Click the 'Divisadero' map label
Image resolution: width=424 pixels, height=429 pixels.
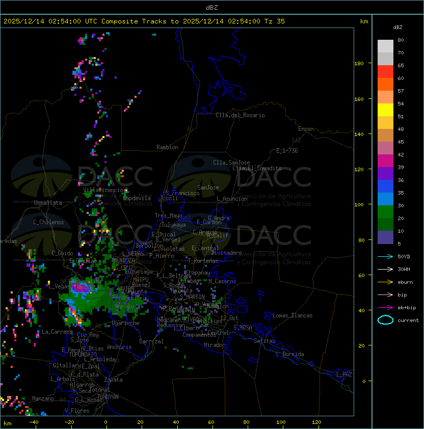coord(227,253)
